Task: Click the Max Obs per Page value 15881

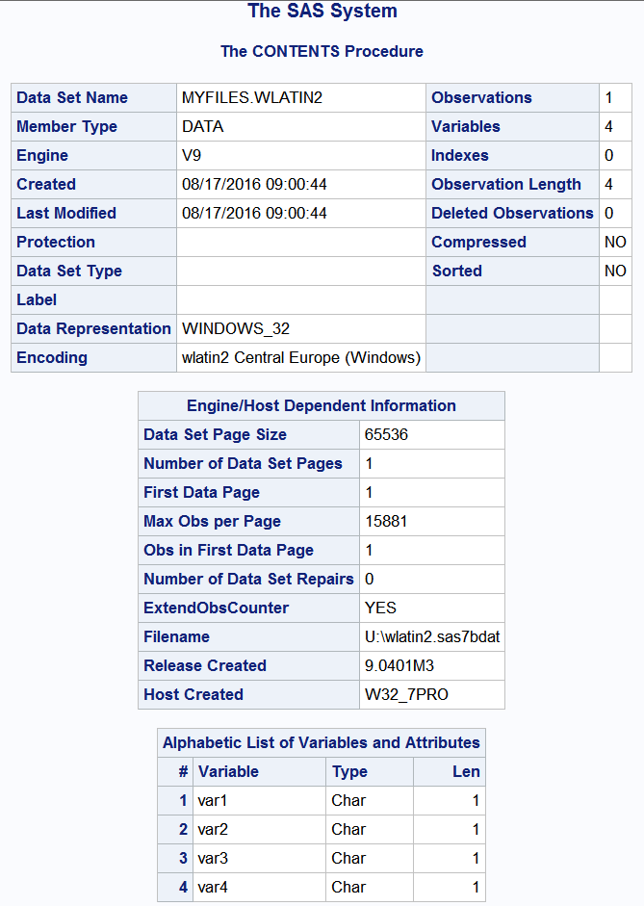Action: point(386,522)
